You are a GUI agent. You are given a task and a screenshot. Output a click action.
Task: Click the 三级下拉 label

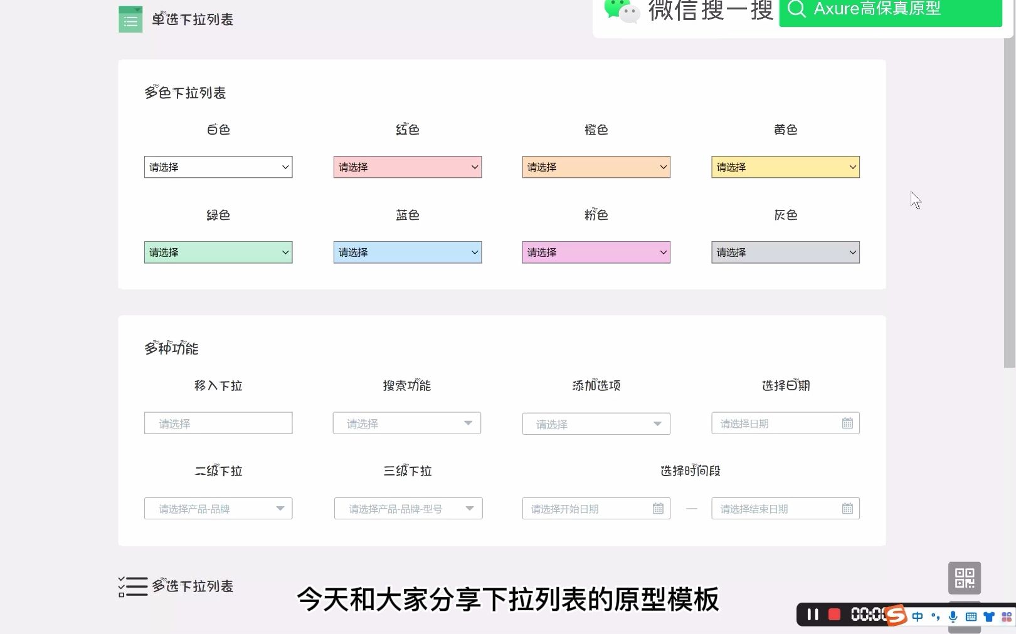pyautogui.click(x=408, y=470)
